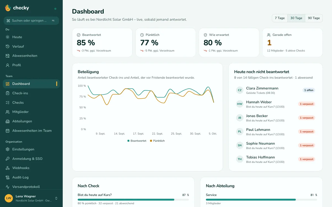
Task: Click the '1 offen' badge for Clara Zimmermann
Action: [x=309, y=90]
